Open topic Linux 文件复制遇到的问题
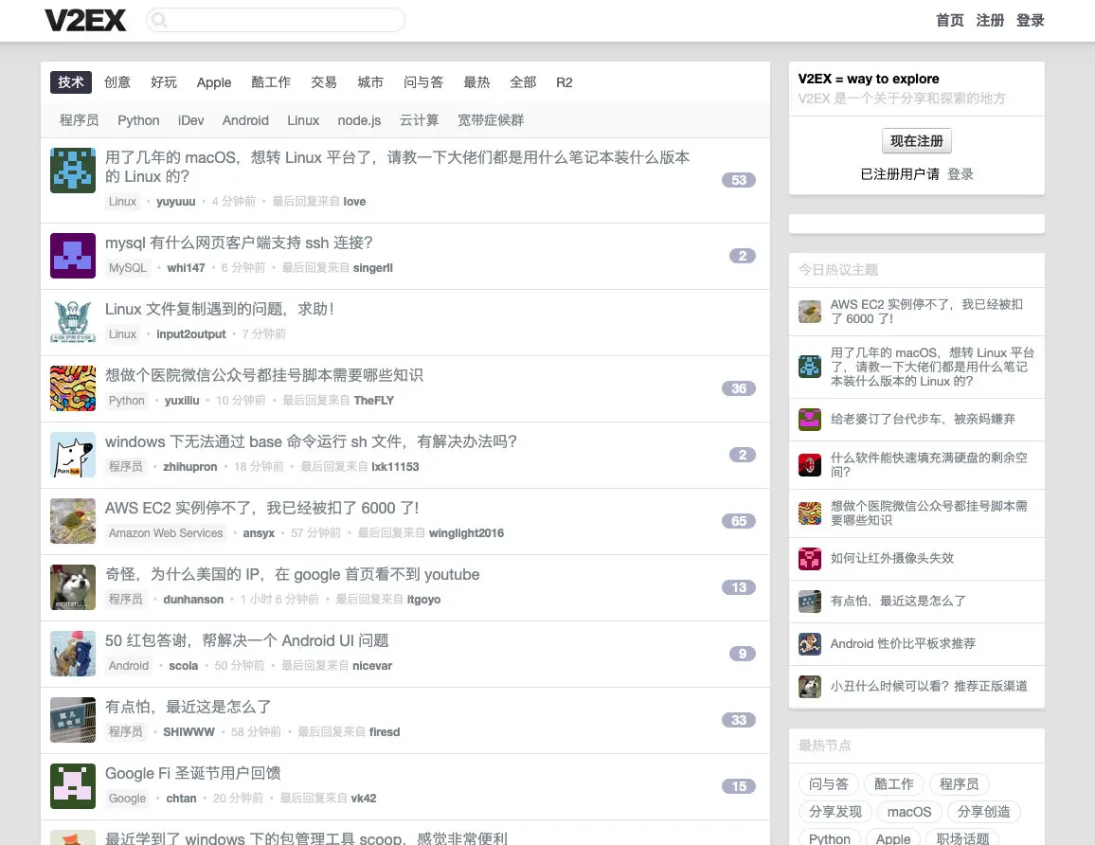1095x845 pixels. [219, 309]
